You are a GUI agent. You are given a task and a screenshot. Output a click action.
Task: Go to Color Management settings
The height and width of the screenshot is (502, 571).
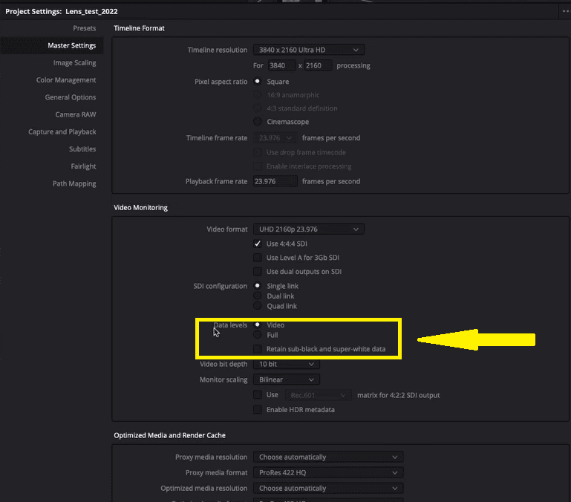[66, 79]
